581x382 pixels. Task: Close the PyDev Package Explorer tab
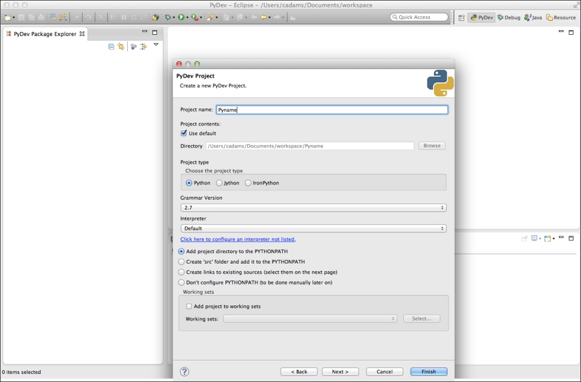coord(82,34)
